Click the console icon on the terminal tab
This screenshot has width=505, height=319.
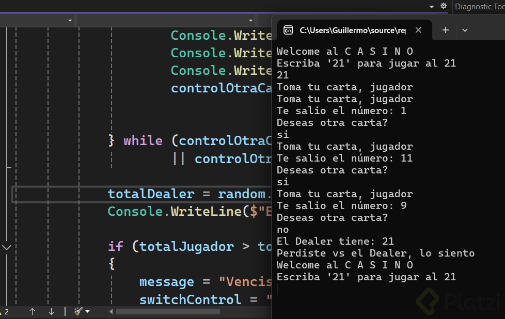coord(289,30)
